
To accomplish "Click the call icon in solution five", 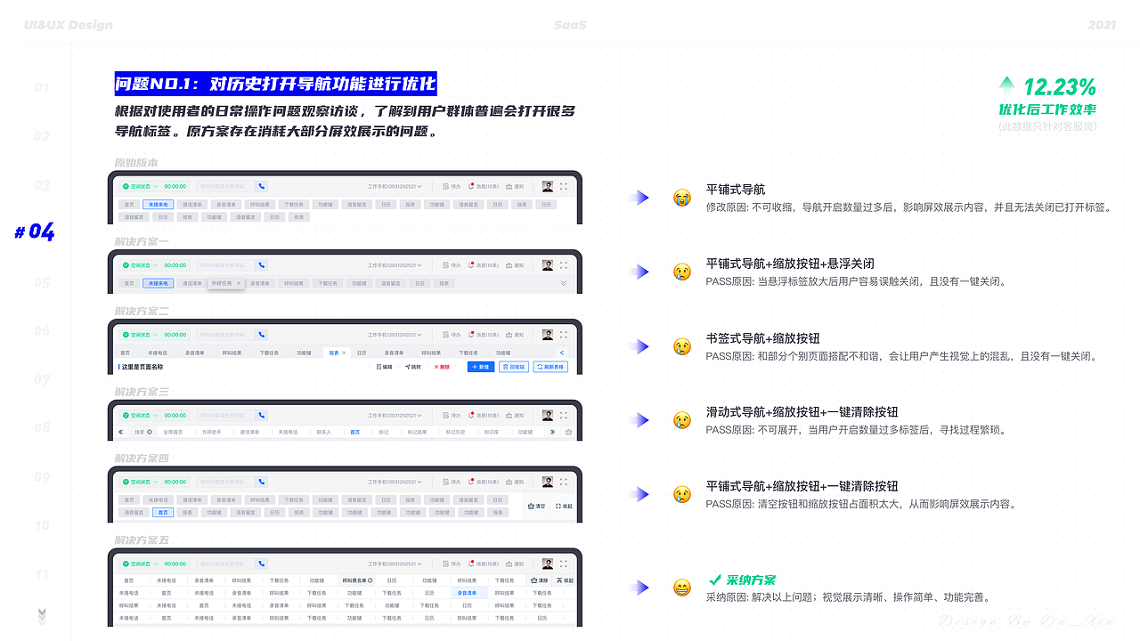I will [x=262, y=564].
